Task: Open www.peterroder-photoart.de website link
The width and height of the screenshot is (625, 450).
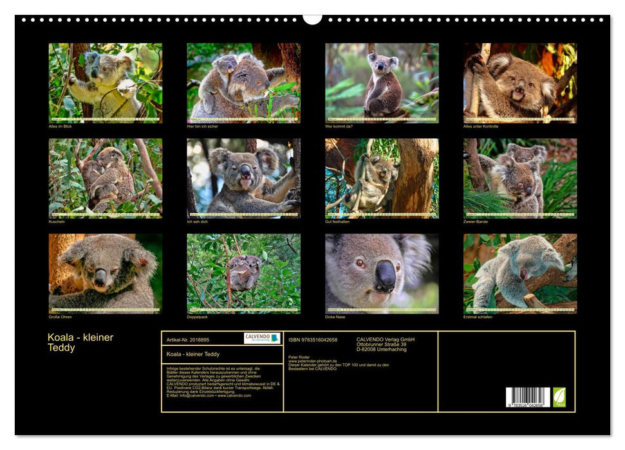Action: click(x=312, y=361)
